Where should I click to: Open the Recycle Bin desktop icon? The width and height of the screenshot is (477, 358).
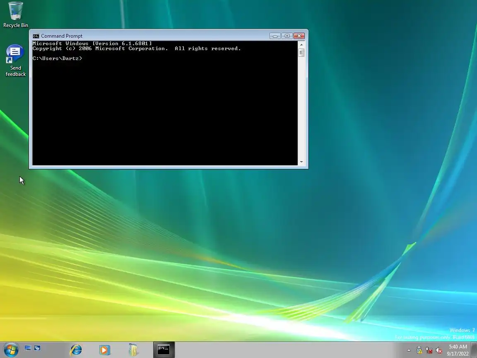[x=15, y=15]
